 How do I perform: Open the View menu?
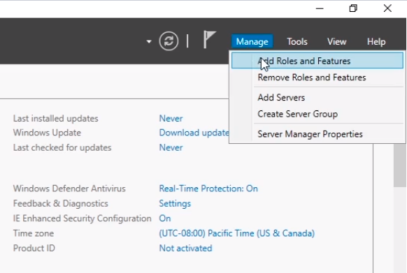click(x=336, y=41)
